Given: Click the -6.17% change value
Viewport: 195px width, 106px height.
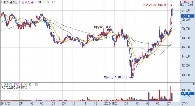Looking at the screenshot, I should coord(186,19).
